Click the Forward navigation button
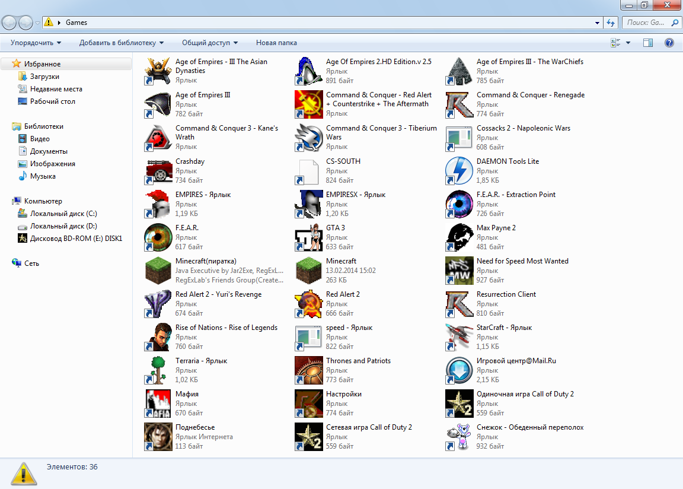This screenshot has width=683, height=489. tap(25, 23)
